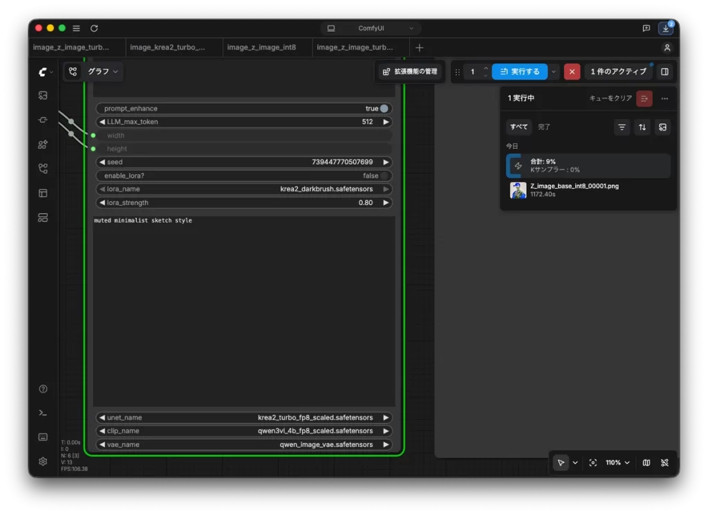Open queue panel more options ellipsis
The image size is (708, 515).
coord(664,98)
